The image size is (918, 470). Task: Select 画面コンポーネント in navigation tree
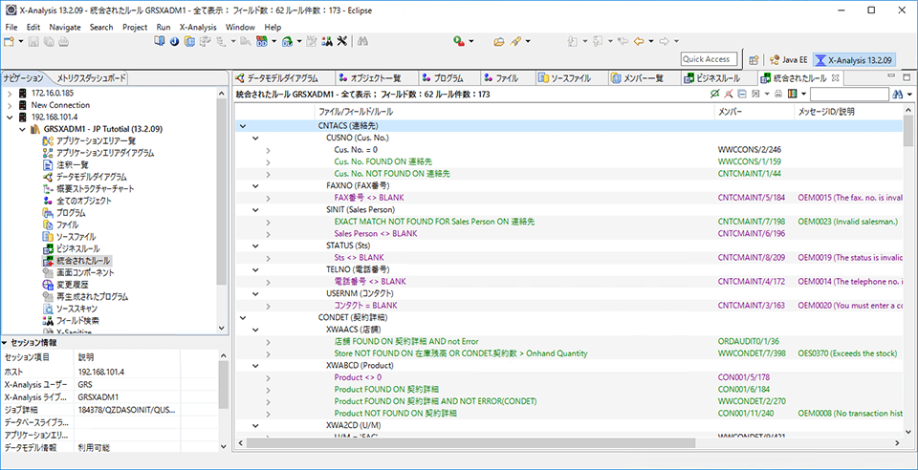(x=85, y=272)
